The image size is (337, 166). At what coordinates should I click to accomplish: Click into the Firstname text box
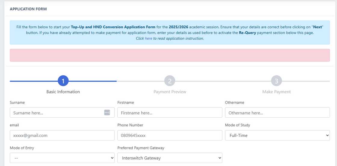click(170, 113)
